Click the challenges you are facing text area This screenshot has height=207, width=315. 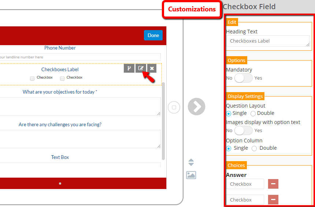click(80, 139)
